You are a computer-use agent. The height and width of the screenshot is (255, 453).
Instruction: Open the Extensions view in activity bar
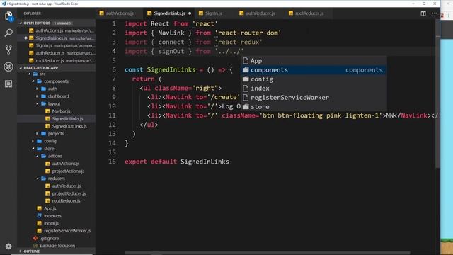tap(8, 84)
